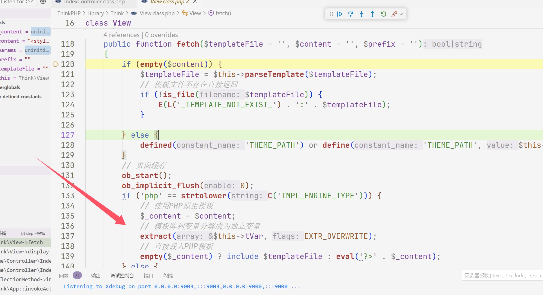
Task: Click the ThinkPHP breadcrumb
Action: click(x=69, y=13)
